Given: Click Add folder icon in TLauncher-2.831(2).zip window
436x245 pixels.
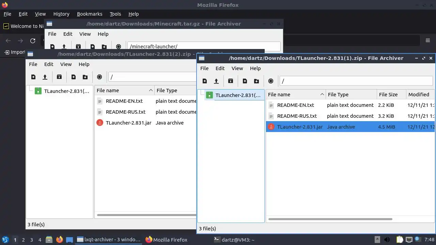Looking at the screenshot, I should [x=85, y=77].
